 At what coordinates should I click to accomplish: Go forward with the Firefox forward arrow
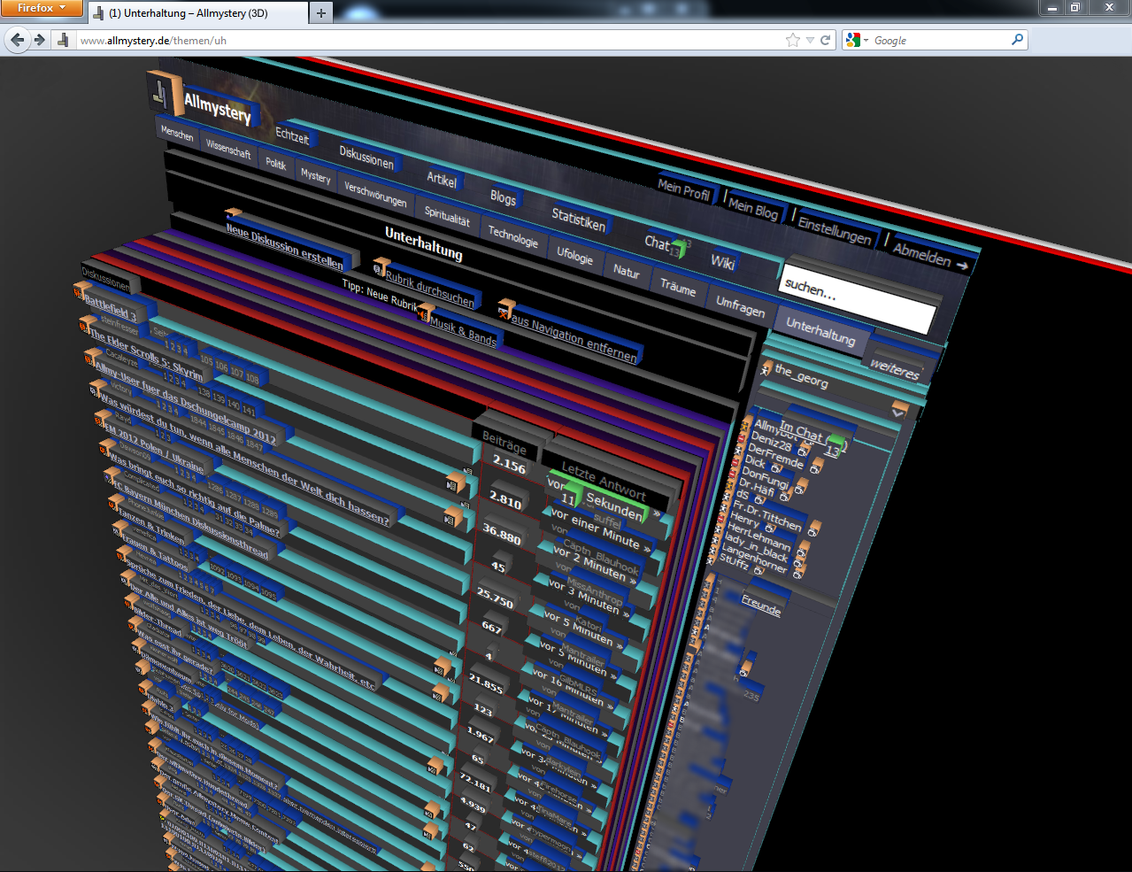40,40
